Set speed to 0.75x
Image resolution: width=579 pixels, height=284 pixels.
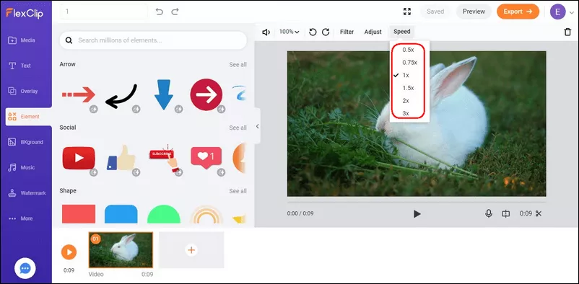409,62
